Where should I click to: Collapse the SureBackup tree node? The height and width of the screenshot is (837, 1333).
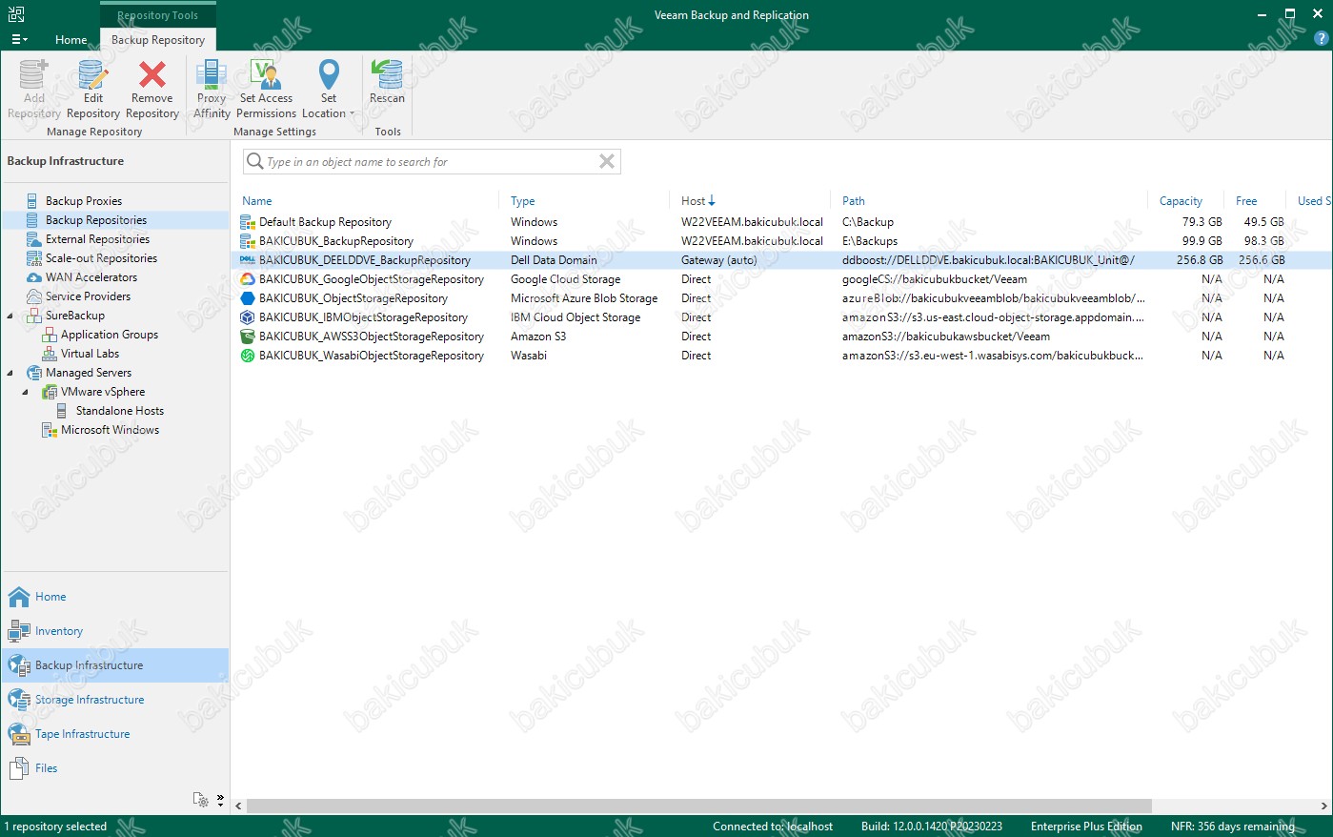coord(10,316)
